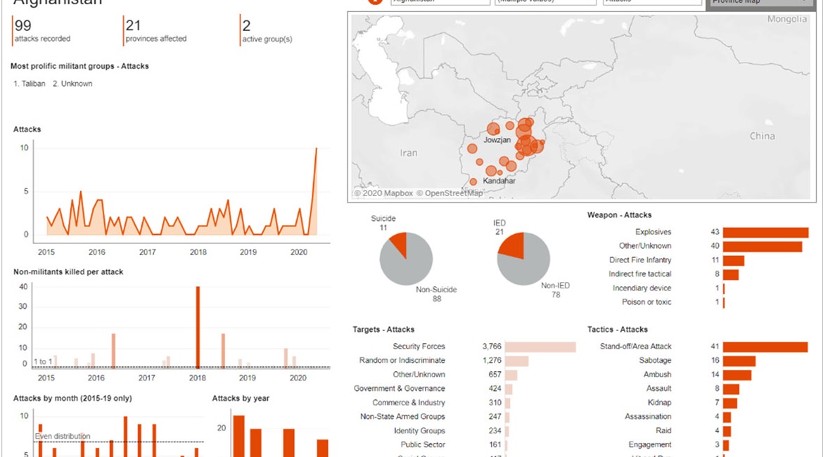Screen dimensions: 823x457
Task: Click the 'Engagement' tactics label
Action: 650,444
